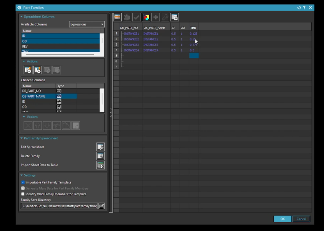Screen dimensions: 324x231
Task: Click the gear icon in Part Families title
Action: tap(19, 8)
